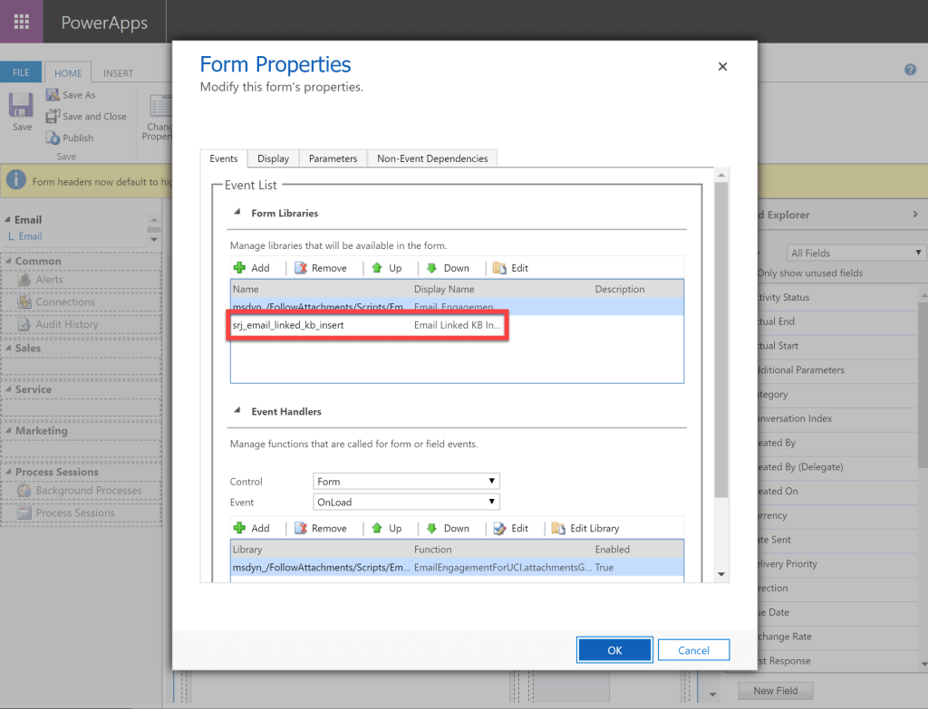The height and width of the screenshot is (709, 928).
Task: Move library Up in Form Libraries
Action: click(386, 268)
